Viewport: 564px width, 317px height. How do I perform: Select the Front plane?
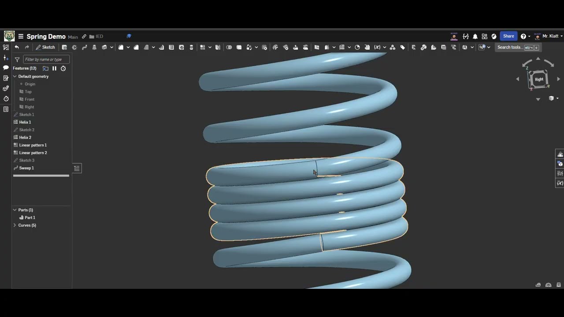30,99
